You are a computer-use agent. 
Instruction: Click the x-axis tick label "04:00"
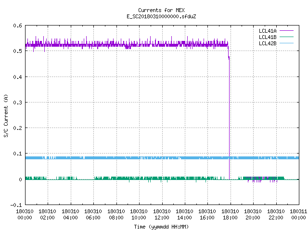pos(70,218)
